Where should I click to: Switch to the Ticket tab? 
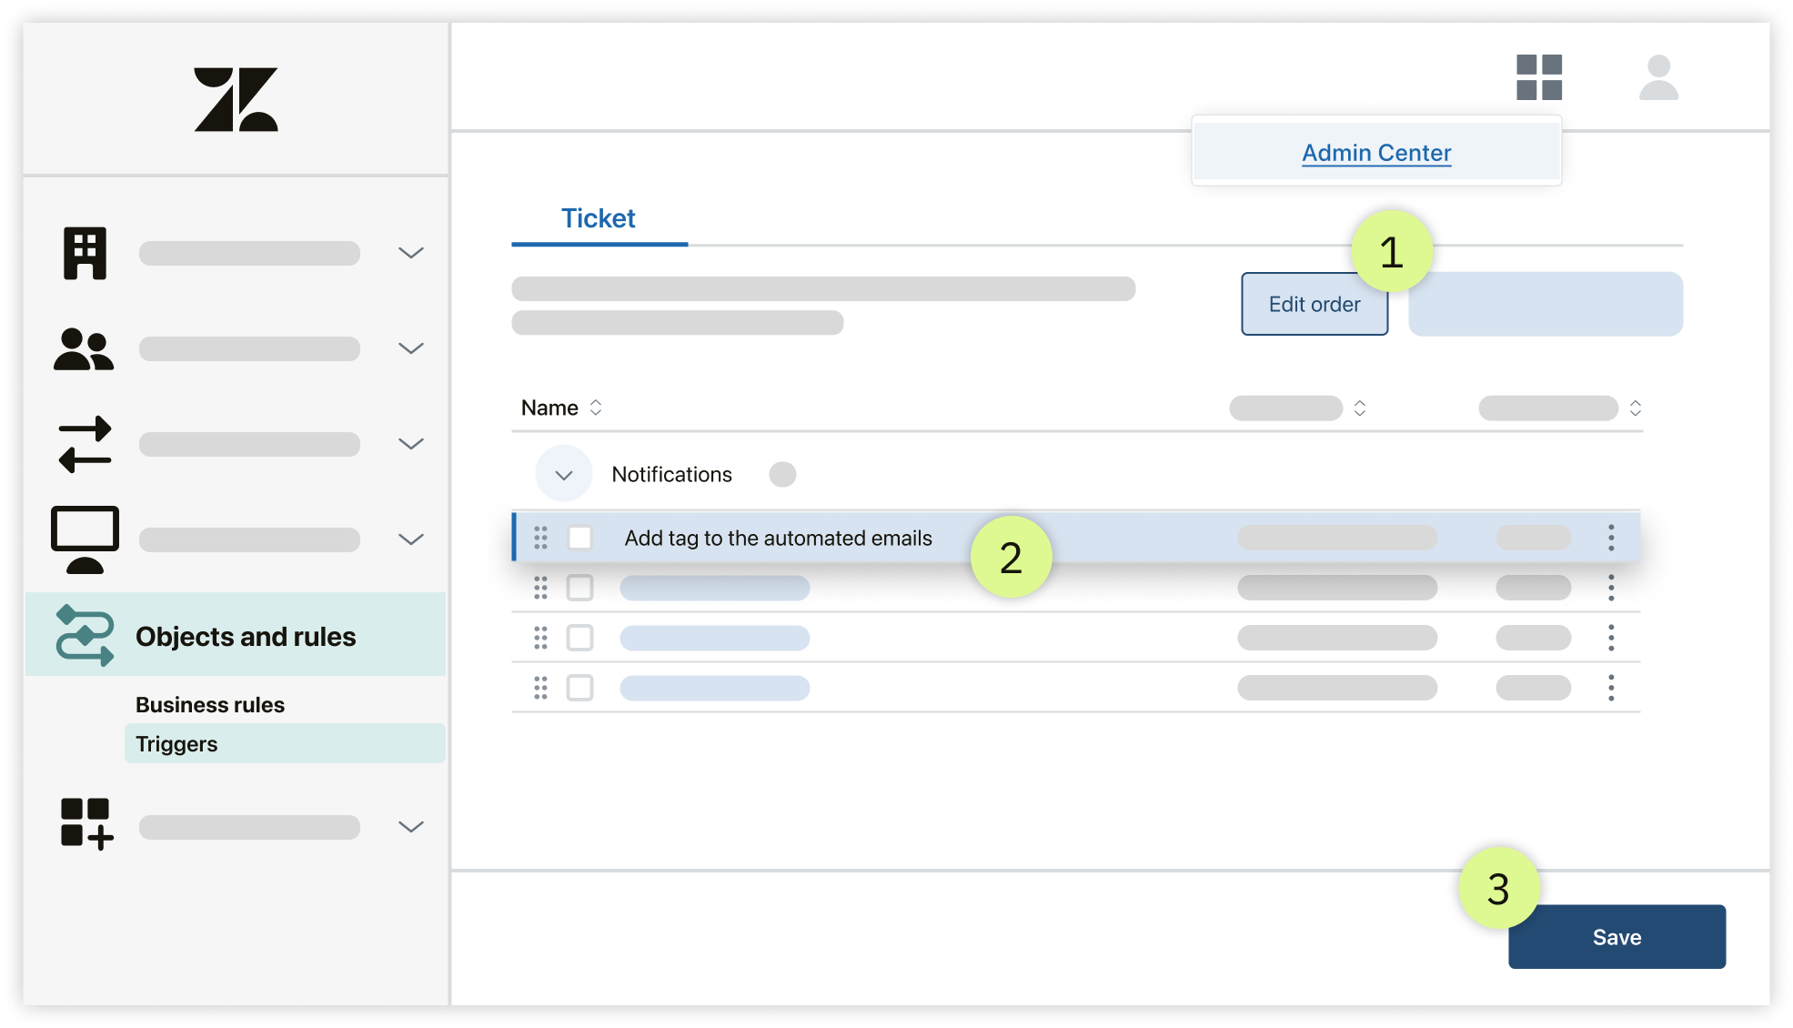pyautogui.click(x=598, y=219)
